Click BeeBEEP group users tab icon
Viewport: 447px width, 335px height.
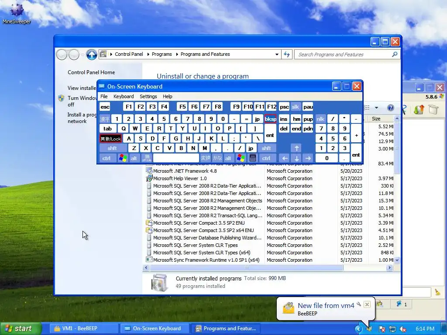point(380,304)
